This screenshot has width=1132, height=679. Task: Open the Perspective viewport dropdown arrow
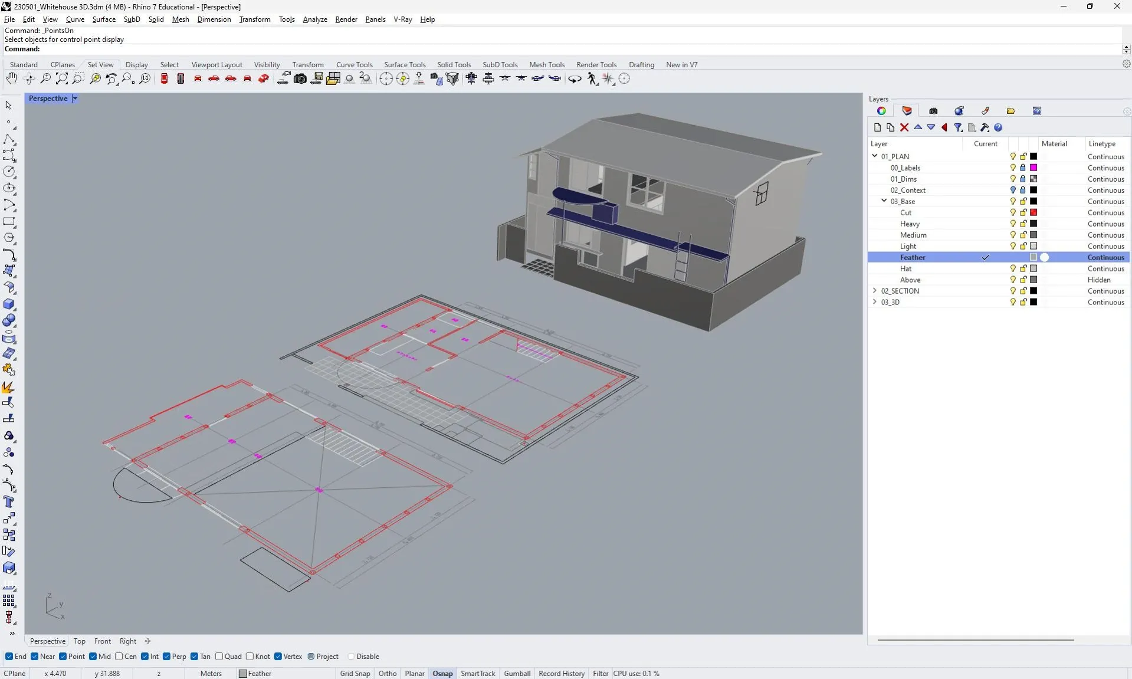[x=75, y=99]
